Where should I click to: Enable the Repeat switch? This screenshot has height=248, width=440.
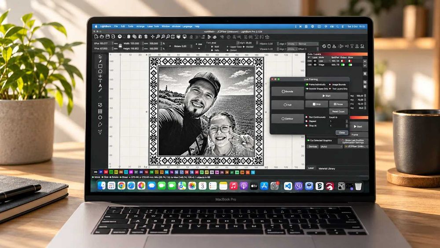[x=307, y=121]
